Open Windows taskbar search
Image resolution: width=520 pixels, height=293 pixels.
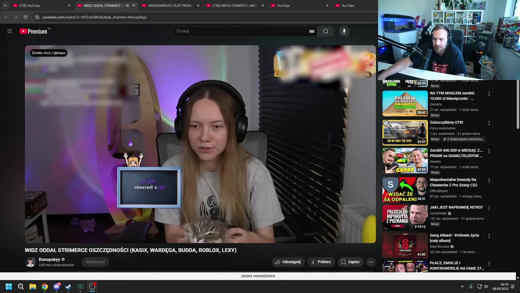21,286
